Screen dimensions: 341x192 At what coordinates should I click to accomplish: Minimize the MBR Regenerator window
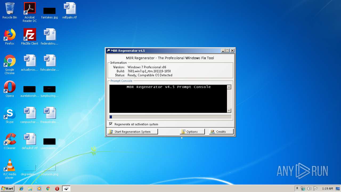pyautogui.click(x=223, y=51)
